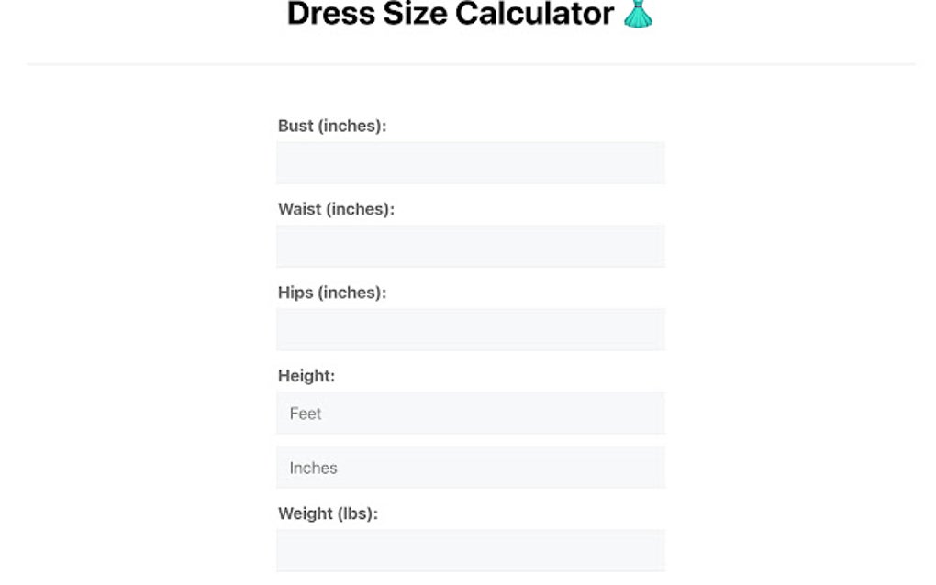Click the last input field on the page
The image size is (936, 585).
(469, 549)
